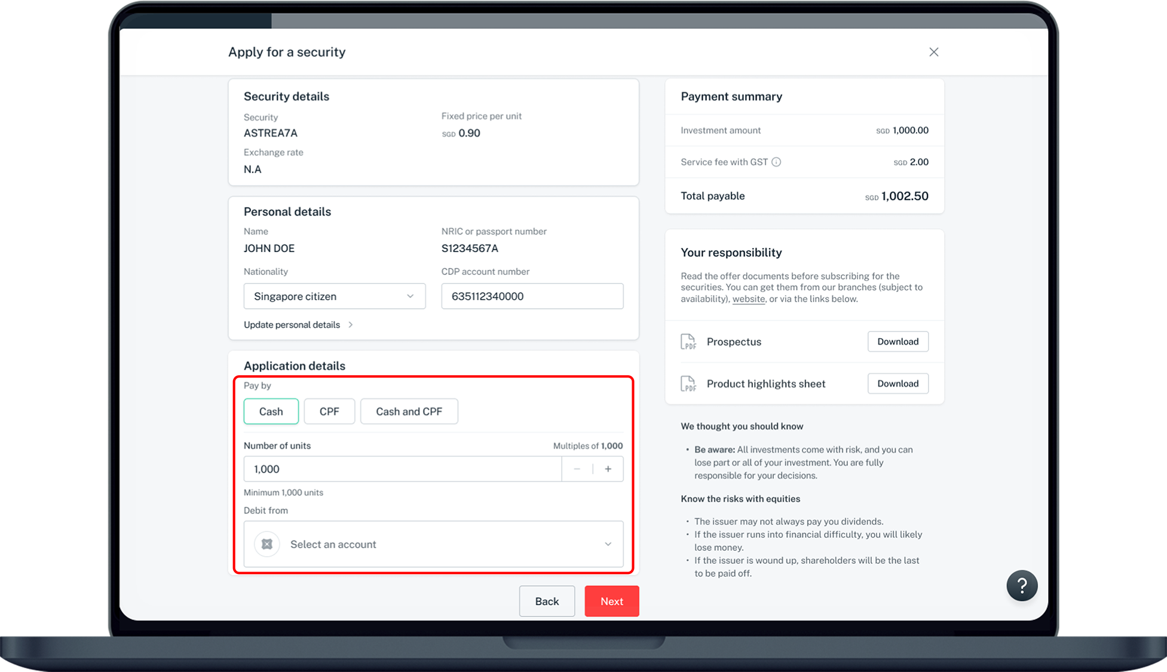1167x672 pixels.
Task: Close the Apply for a security dialog
Action: (933, 52)
